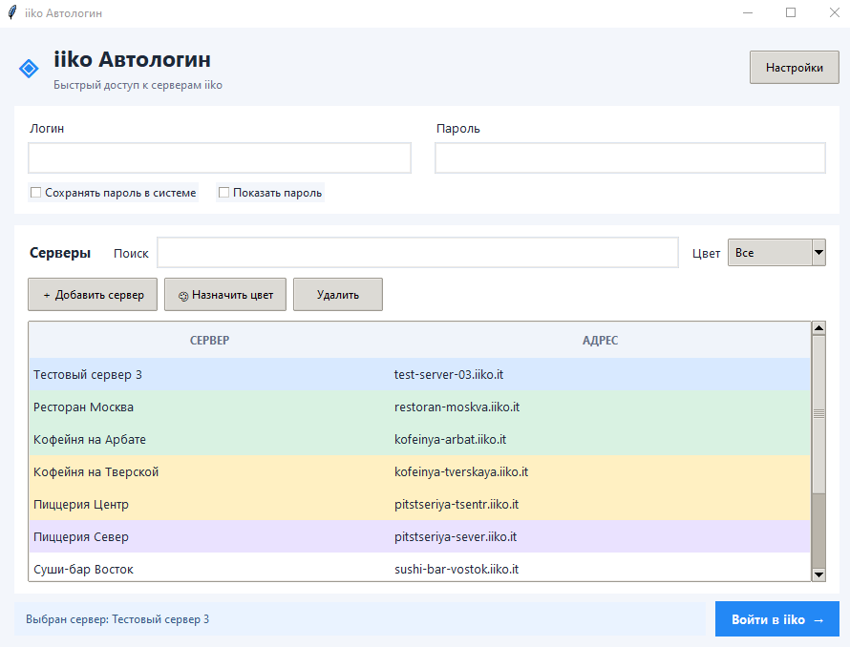Click the palette icon on Назначить цвет
The height and width of the screenshot is (647, 850).
click(183, 296)
